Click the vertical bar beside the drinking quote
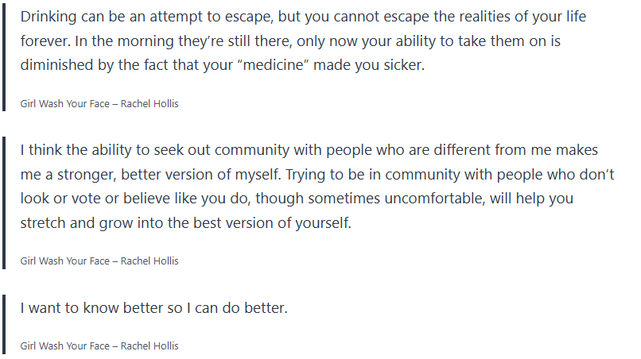 point(5,57)
